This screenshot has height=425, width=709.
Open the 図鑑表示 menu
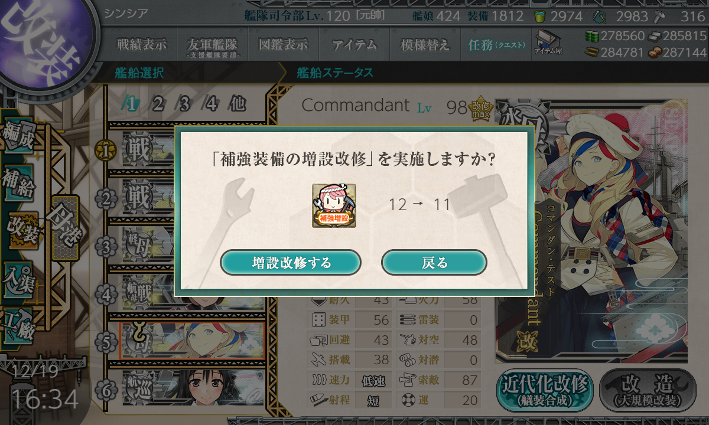coord(283,44)
